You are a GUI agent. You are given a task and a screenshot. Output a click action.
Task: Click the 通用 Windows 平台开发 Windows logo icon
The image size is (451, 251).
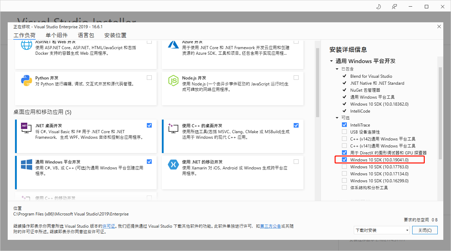27,165
